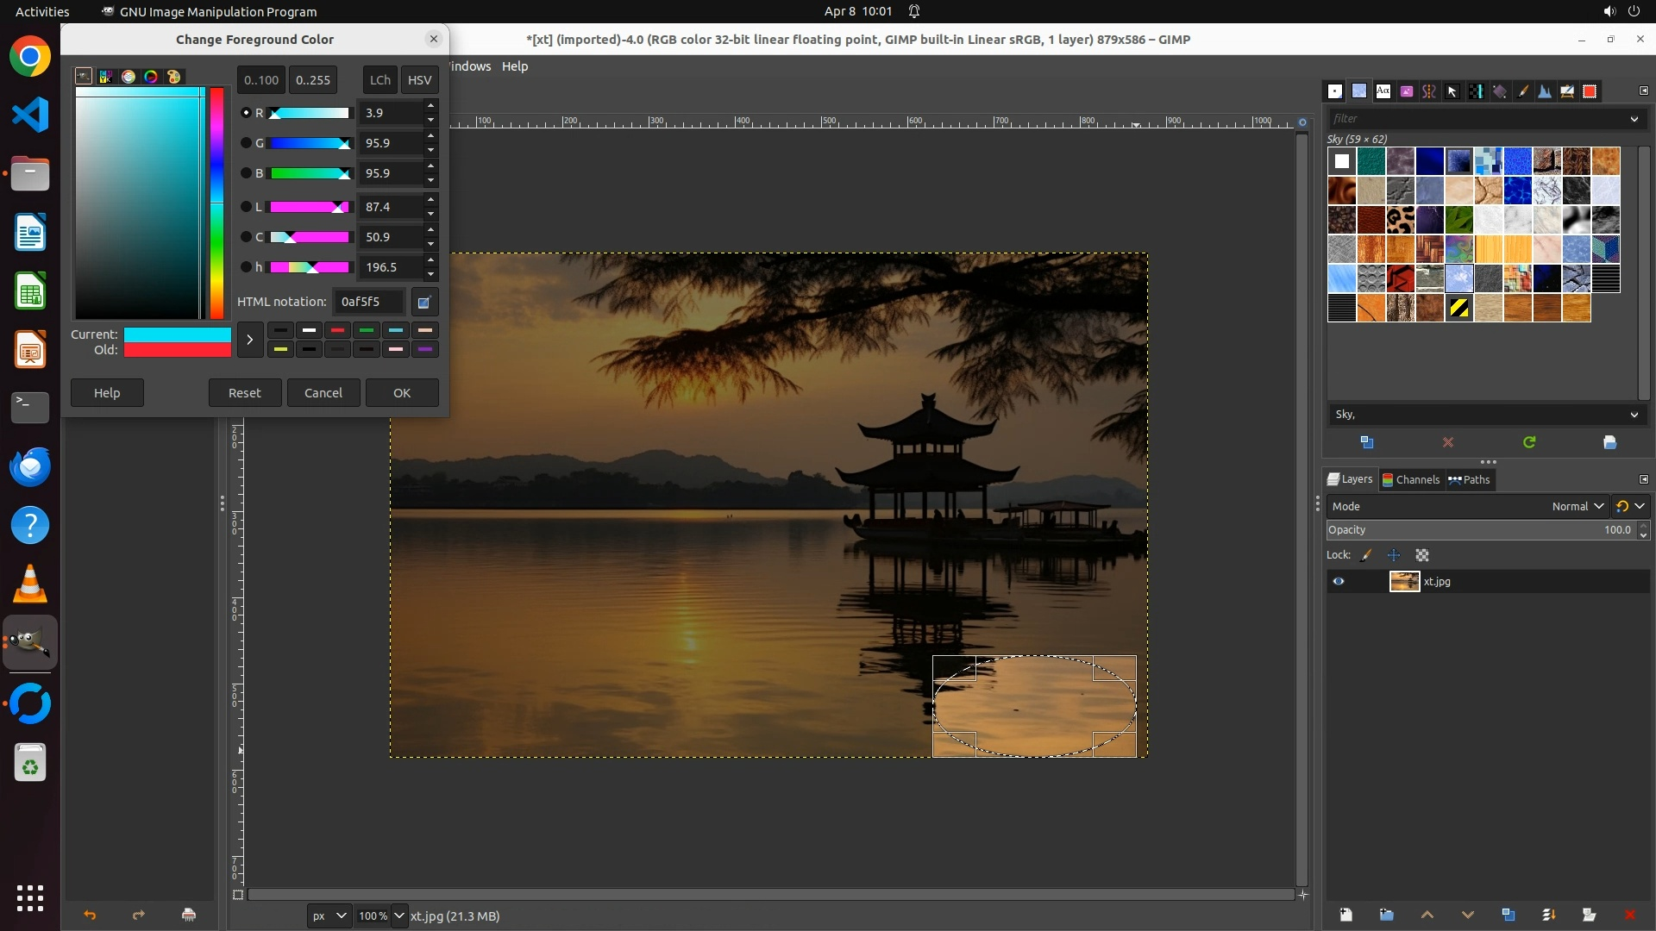Expand the zoom percentage dropdown

tap(398, 915)
